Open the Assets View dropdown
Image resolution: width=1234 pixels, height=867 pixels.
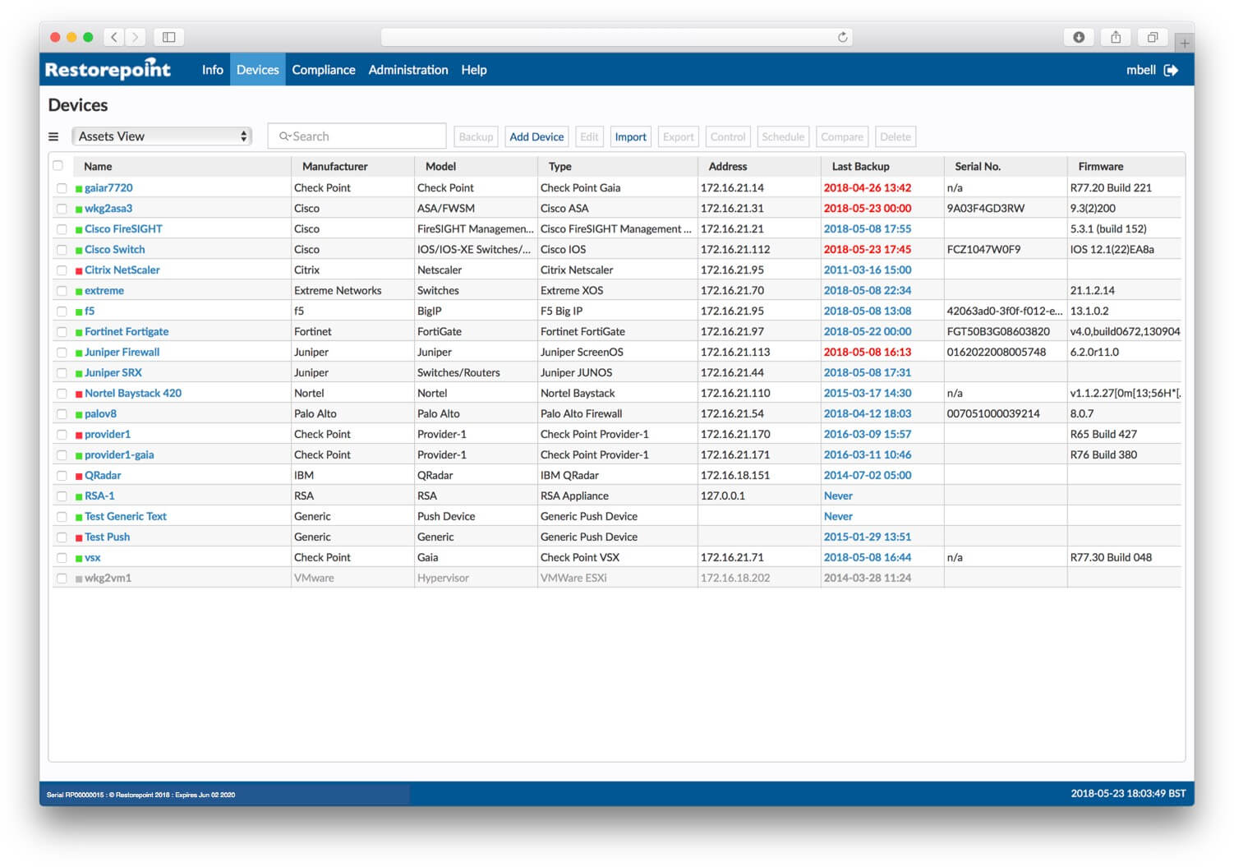tap(161, 136)
